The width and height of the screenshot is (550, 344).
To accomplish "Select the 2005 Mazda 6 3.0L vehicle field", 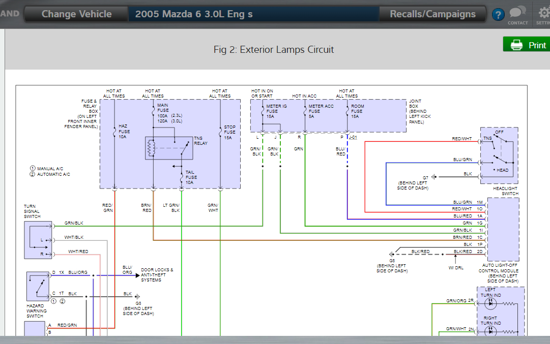I will pos(254,14).
